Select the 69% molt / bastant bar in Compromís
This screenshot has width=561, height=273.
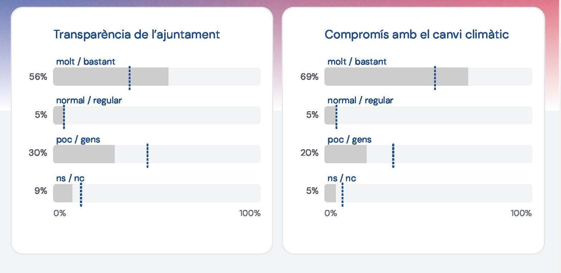coord(396,76)
